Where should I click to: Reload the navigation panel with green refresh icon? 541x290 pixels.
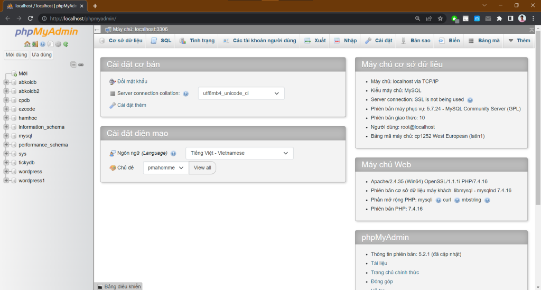pyautogui.click(x=66, y=44)
